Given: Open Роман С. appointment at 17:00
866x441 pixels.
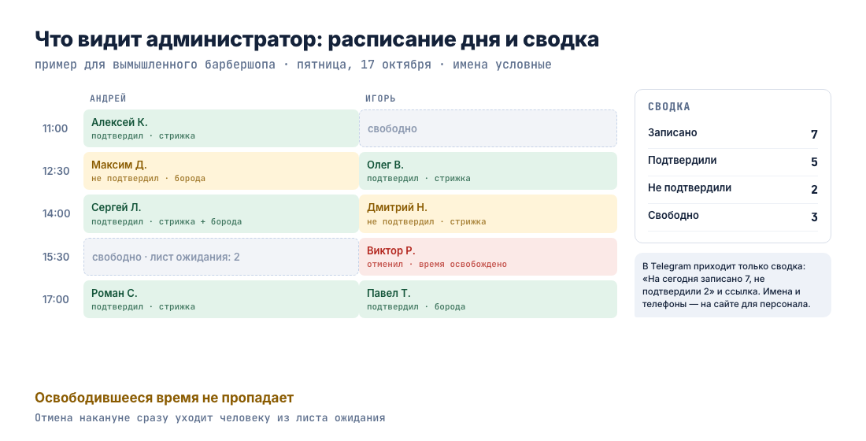Looking at the screenshot, I should point(221,299).
